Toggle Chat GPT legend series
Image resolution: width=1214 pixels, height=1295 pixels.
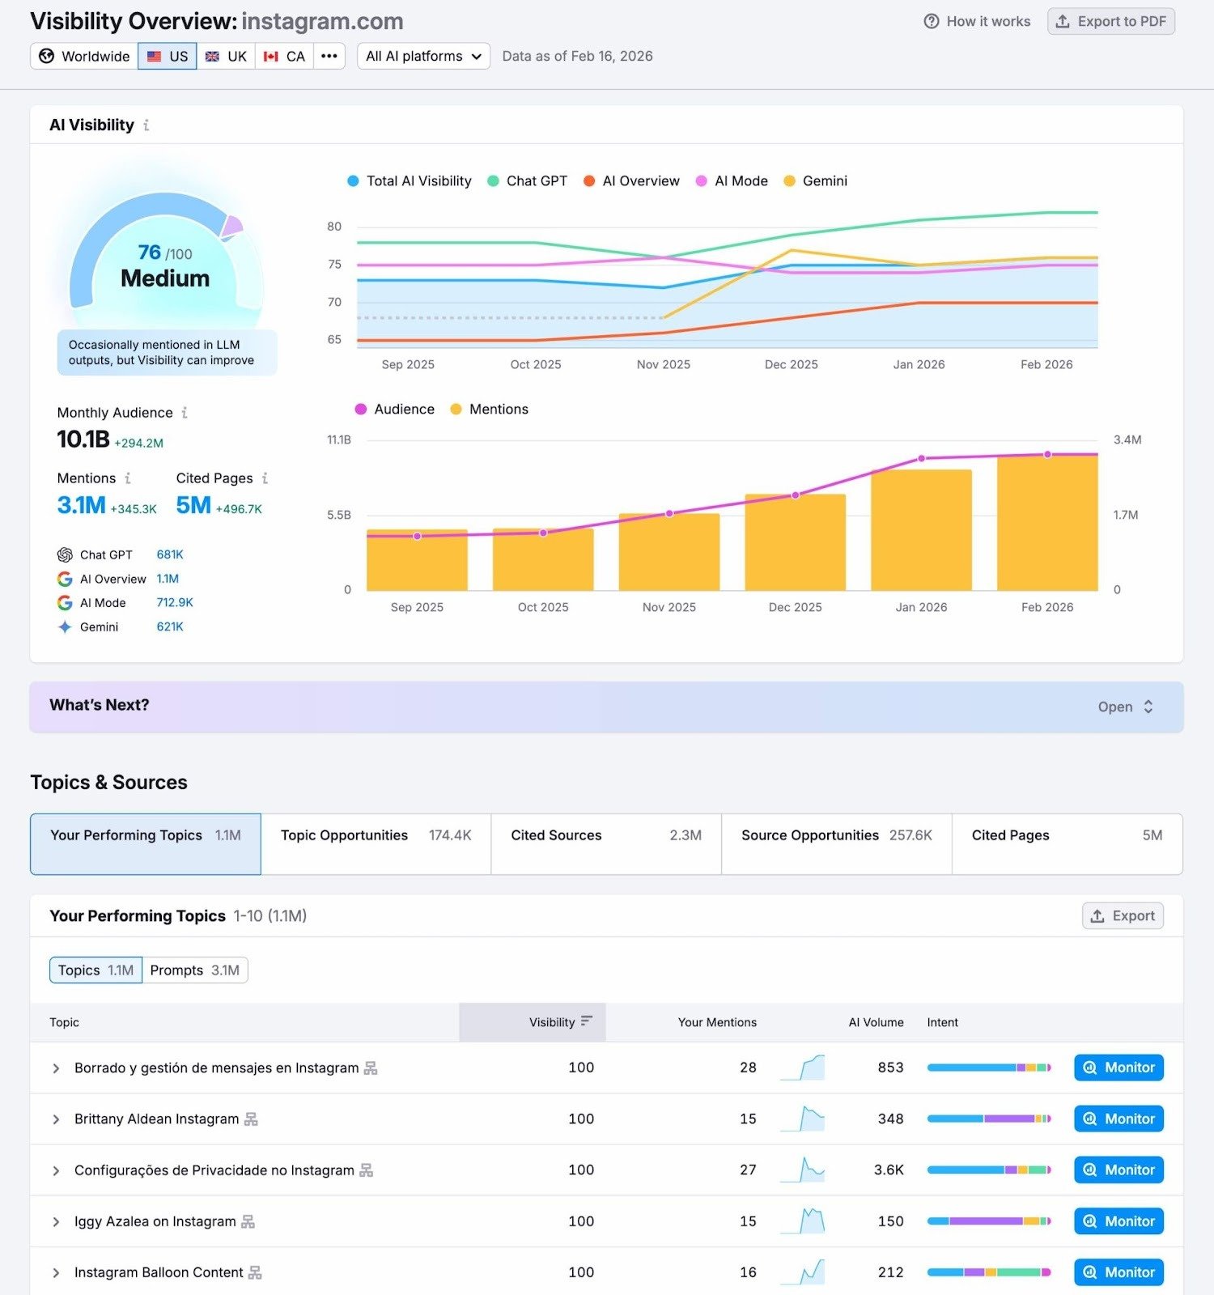(528, 181)
